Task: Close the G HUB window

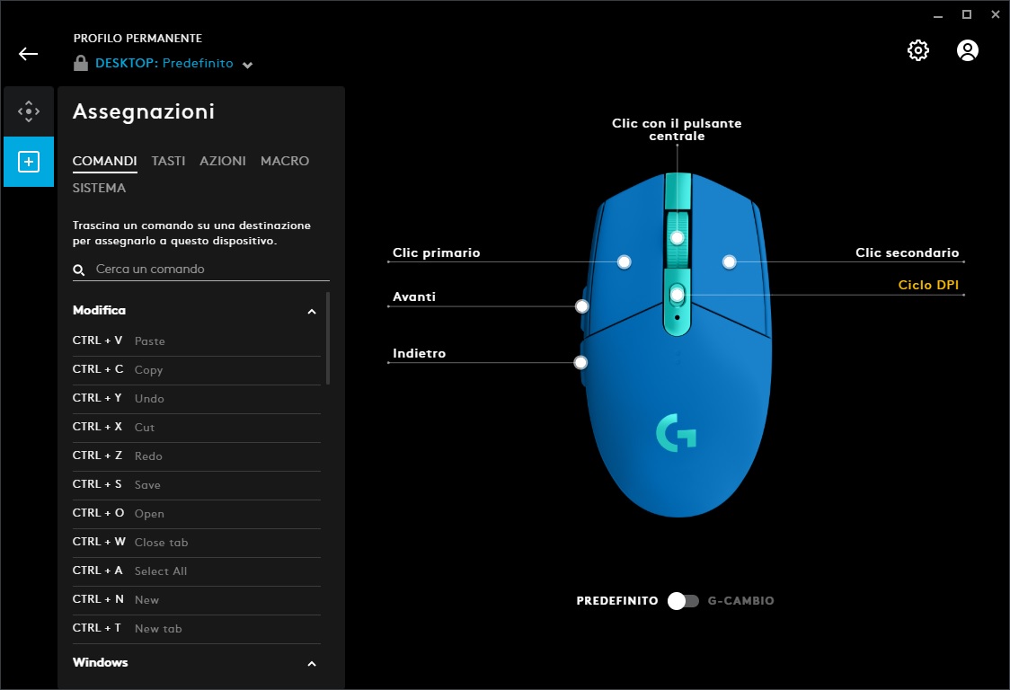Action: pos(996,14)
